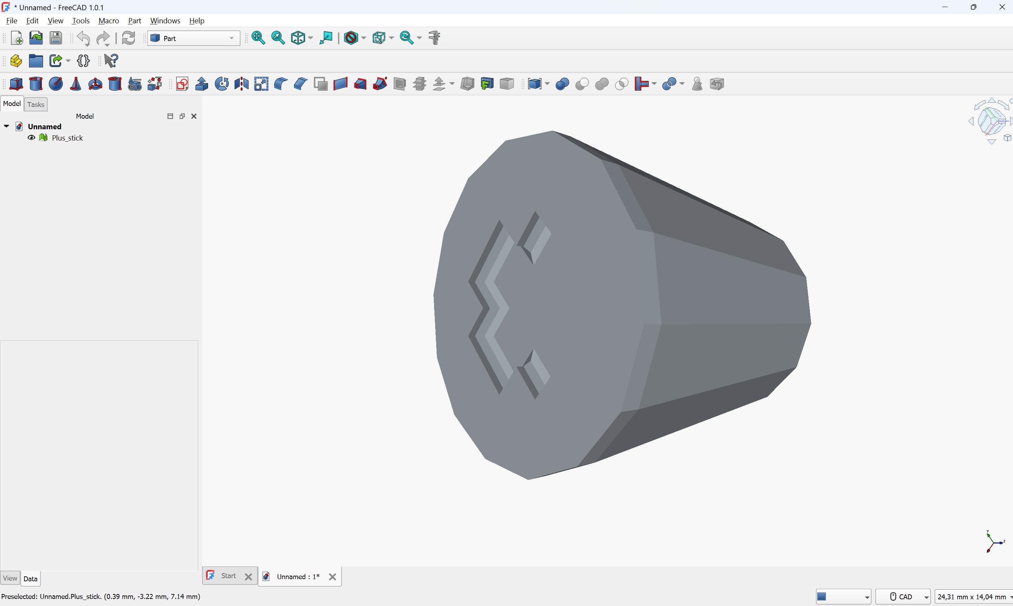
Task: Create a Part torus primitive
Action: pos(96,84)
